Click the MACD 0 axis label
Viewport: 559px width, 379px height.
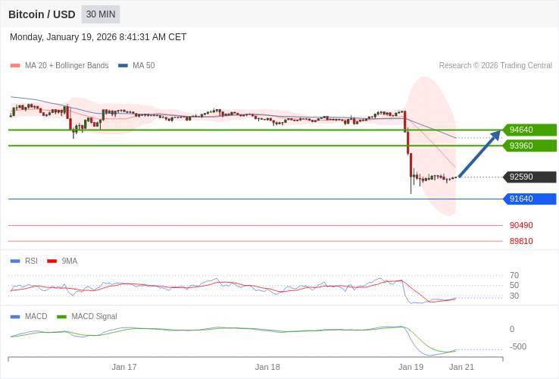point(512,330)
